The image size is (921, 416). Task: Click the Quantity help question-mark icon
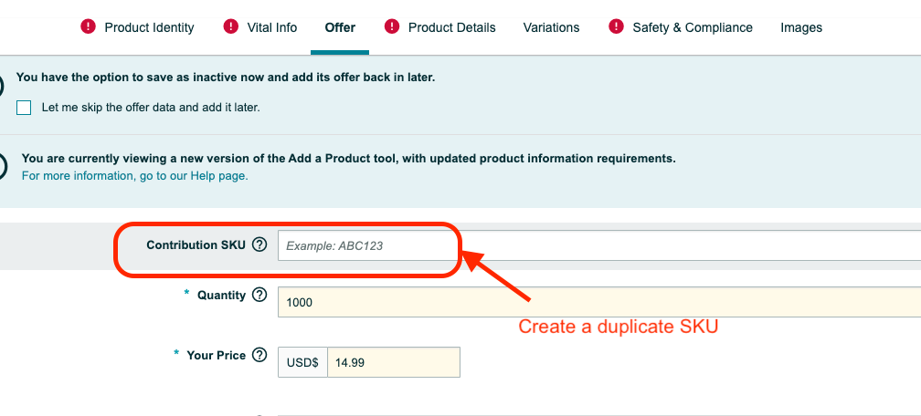coord(259,295)
